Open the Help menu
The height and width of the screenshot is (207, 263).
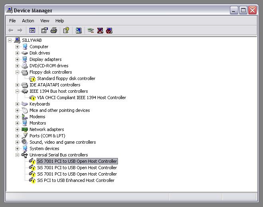click(59, 21)
